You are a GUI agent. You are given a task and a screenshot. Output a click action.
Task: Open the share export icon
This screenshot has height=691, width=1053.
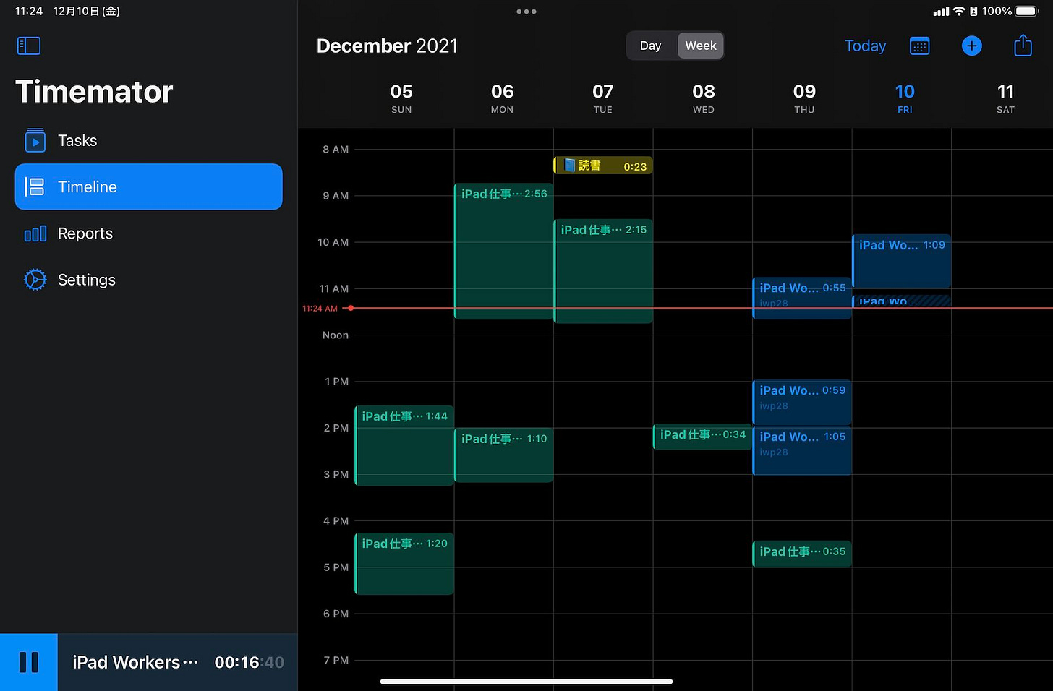(1023, 46)
